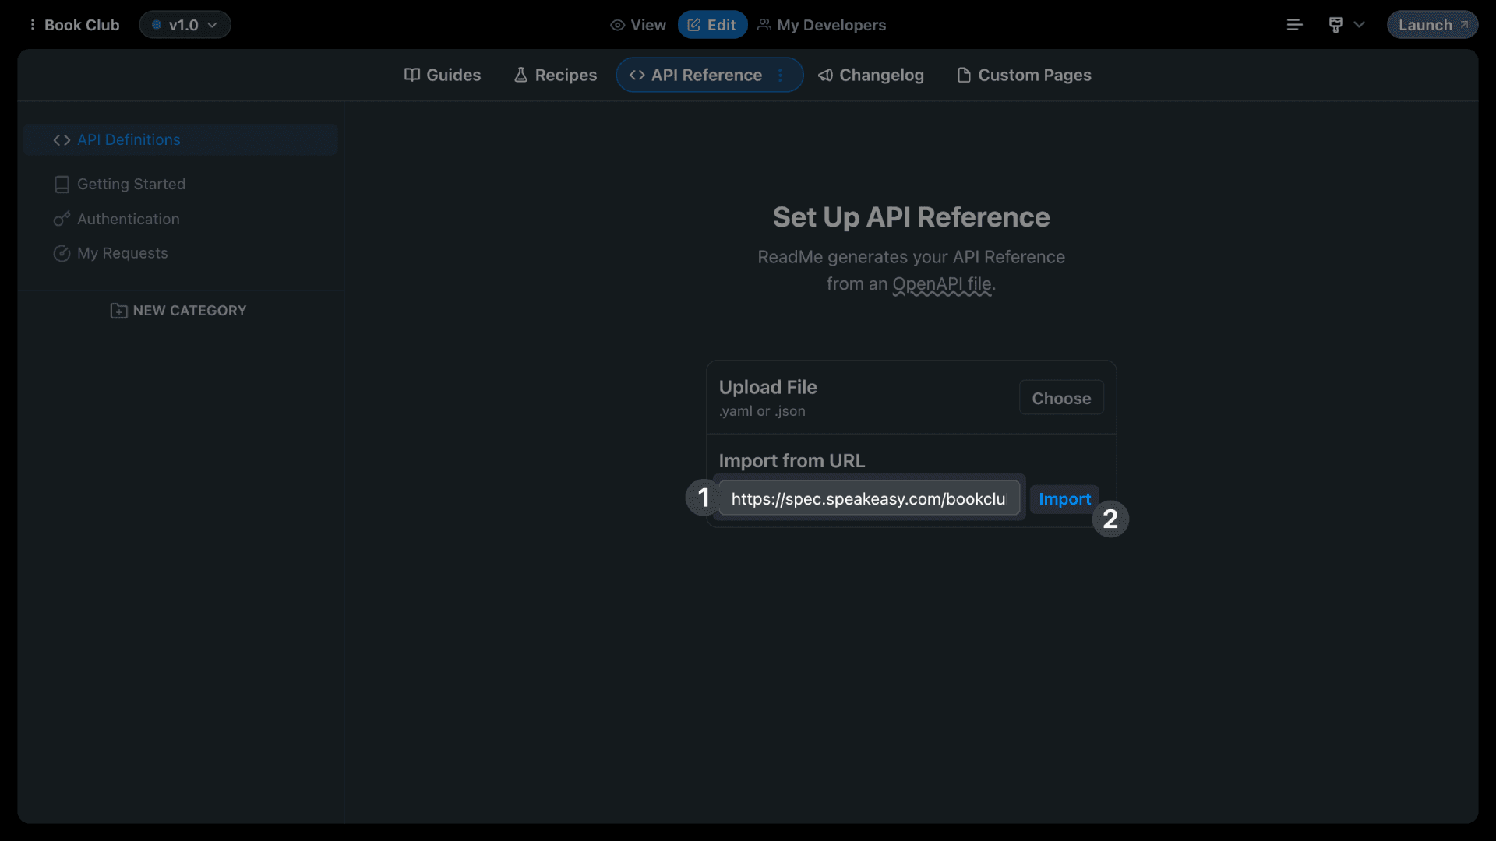Select API Definitions in the sidebar
Image resolution: width=1496 pixels, height=841 pixels.
pyautogui.click(x=180, y=139)
